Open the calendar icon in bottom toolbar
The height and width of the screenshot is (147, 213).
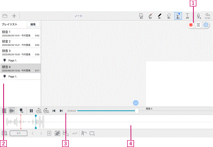pos(58,133)
